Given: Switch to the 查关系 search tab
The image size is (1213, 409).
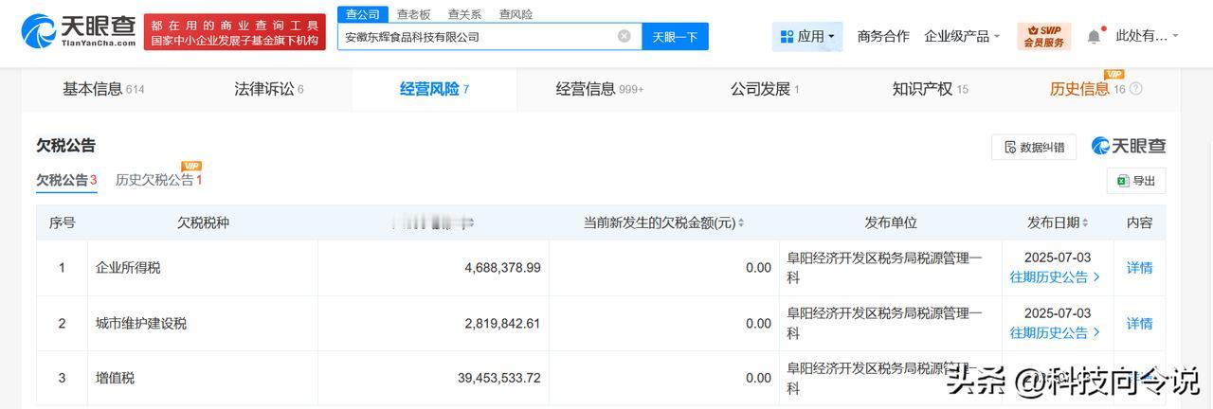Looking at the screenshot, I should coord(464,14).
